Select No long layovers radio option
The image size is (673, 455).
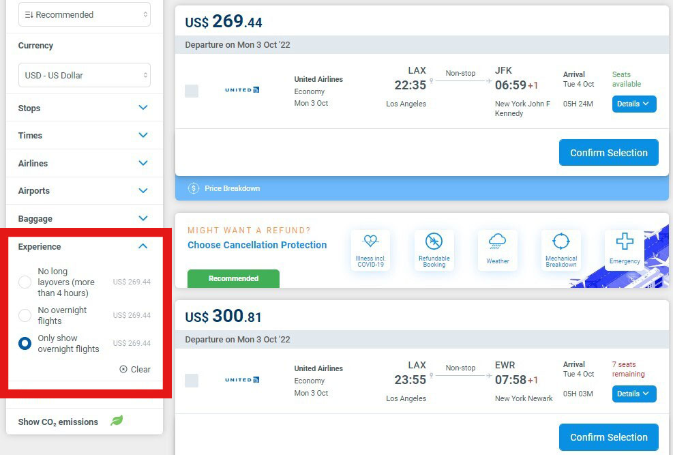(25, 282)
